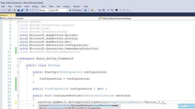Click the Find in Files icon
Screen dimensions: 195x109
92,10
